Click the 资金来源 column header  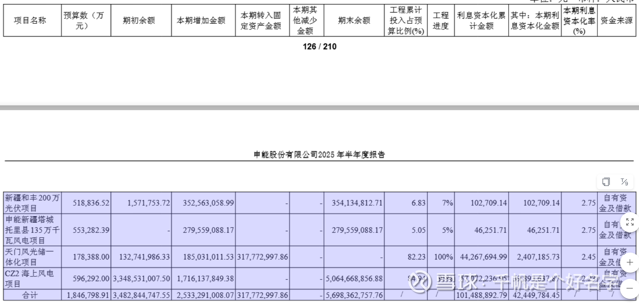(x=617, y=20)
